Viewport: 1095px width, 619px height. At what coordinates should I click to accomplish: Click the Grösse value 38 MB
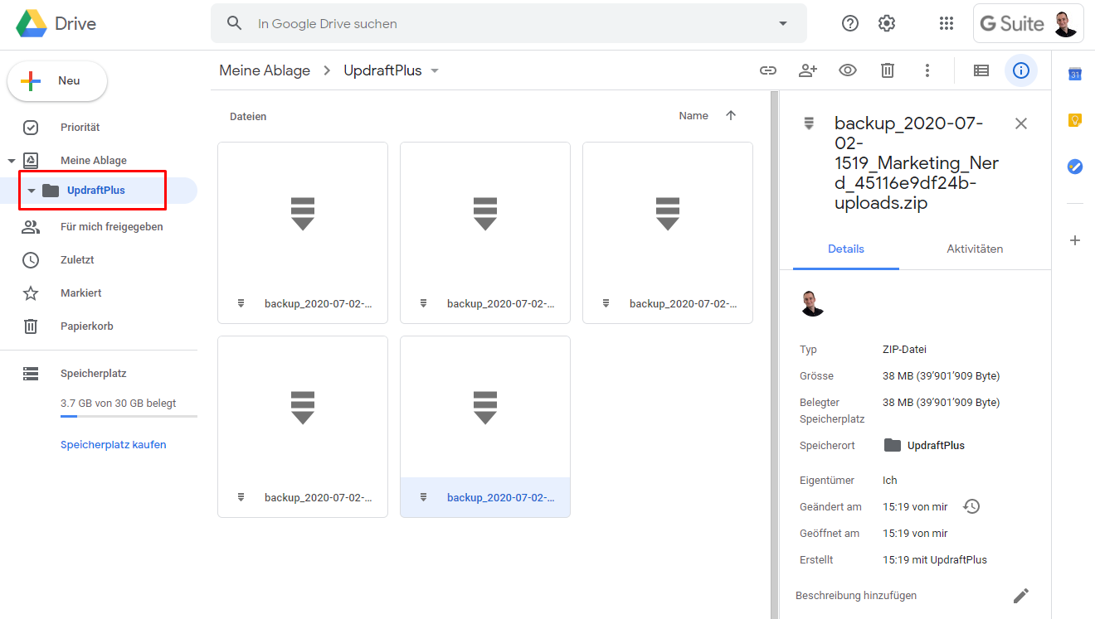point(942,376)
